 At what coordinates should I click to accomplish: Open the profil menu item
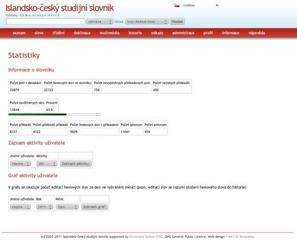click(x=208, y=33)
